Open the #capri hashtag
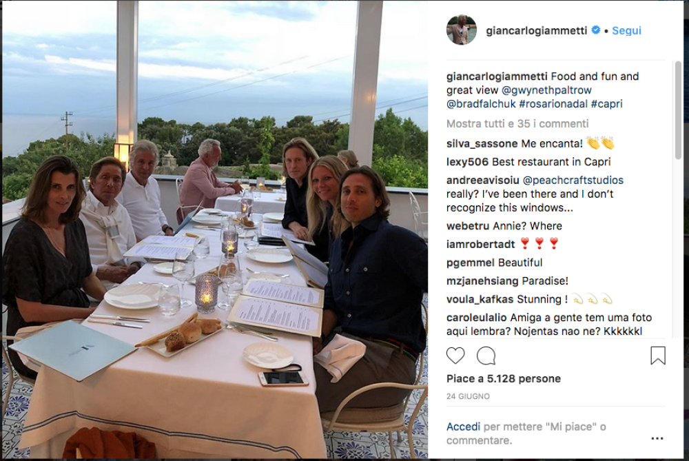689x461 pixels. click(x=606, y=104)
